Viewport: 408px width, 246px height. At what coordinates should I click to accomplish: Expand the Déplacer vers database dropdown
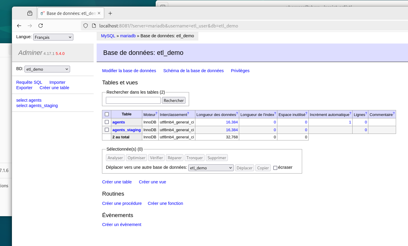tap(211, 168)
